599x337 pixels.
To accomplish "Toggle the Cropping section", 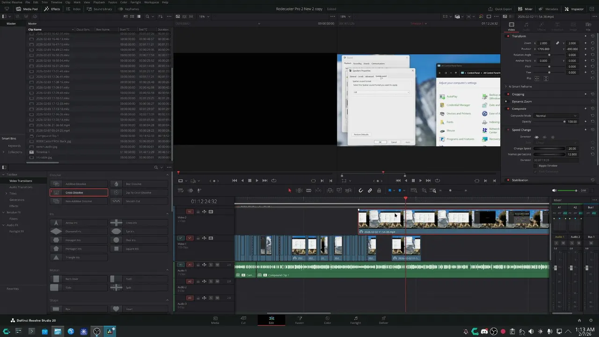I will (508, 94).
